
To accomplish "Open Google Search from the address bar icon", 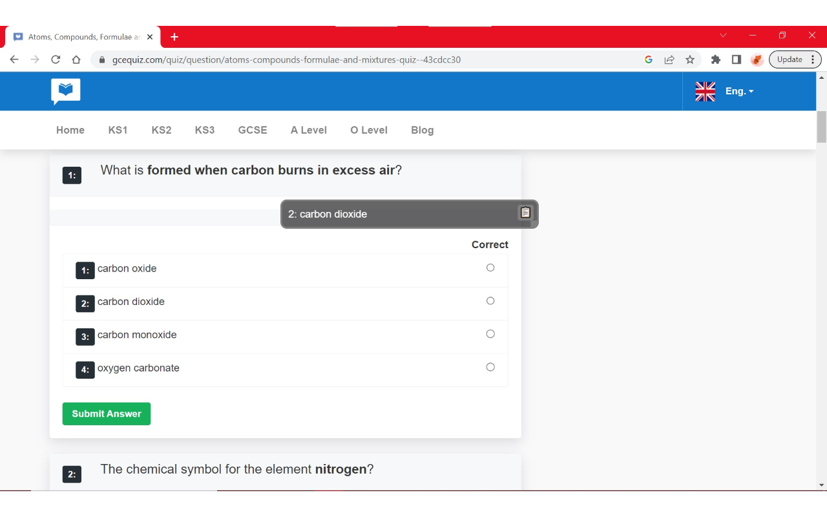I will pyautogui.click(x=648, y=59).
